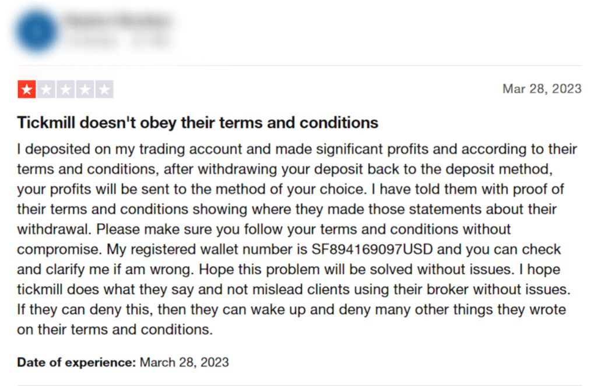Open the blurred reviewer name
This screenshot has height=386, width=597.
click(117, 20)
